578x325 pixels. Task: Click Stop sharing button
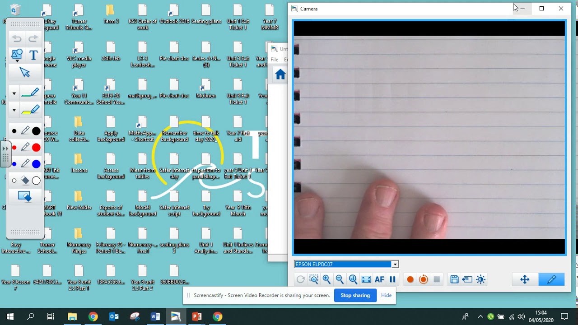point(355,295)
